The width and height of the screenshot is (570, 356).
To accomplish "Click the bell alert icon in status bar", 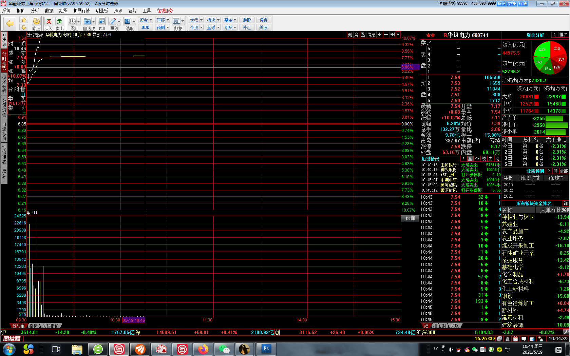I will pos(508,339).
